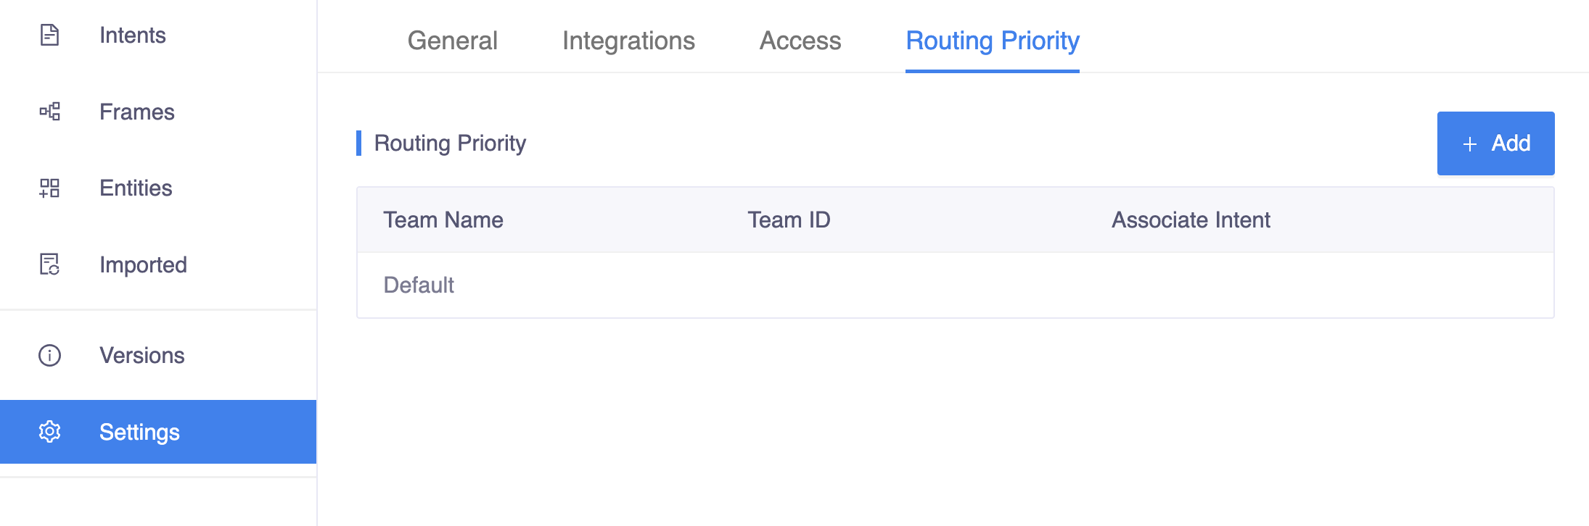1589x526 pixels.
Task: Select the Settings gear icon
Action: [x=49, y=432]
